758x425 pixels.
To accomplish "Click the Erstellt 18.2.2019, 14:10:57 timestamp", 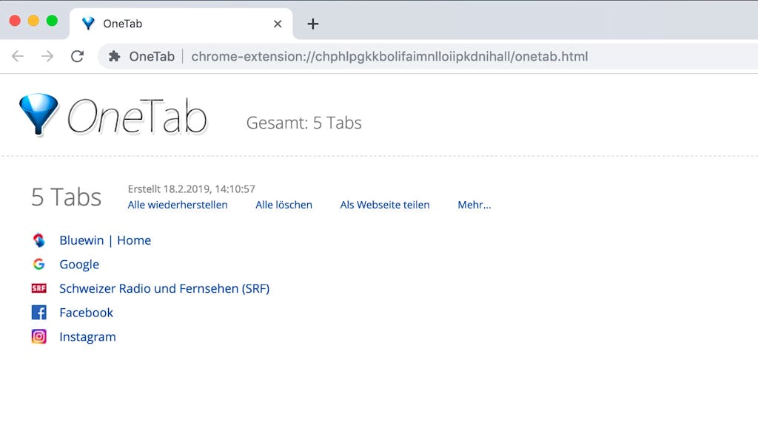I will pyautogui.click(x=192, y=188).
